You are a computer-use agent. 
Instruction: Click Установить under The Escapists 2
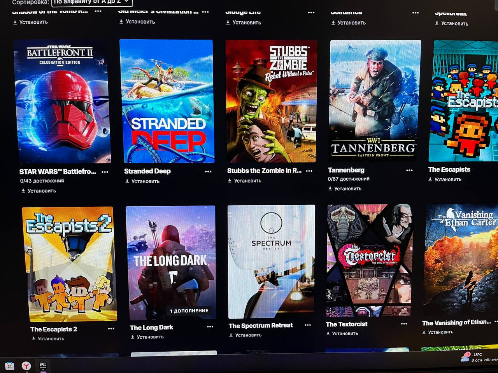click(x=48, y=338)
